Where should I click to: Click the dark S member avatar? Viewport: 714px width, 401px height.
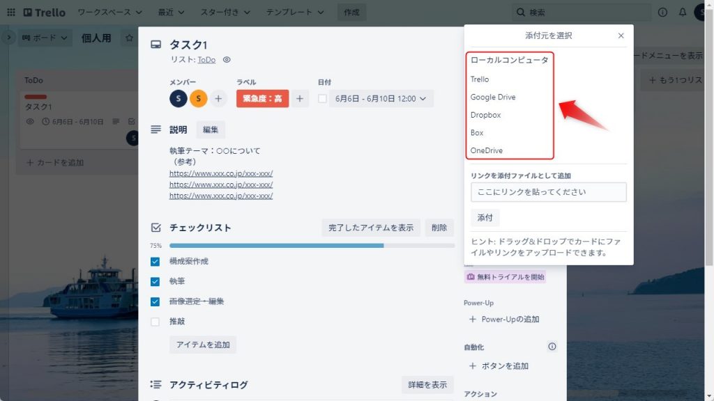(x=178, y=99)
